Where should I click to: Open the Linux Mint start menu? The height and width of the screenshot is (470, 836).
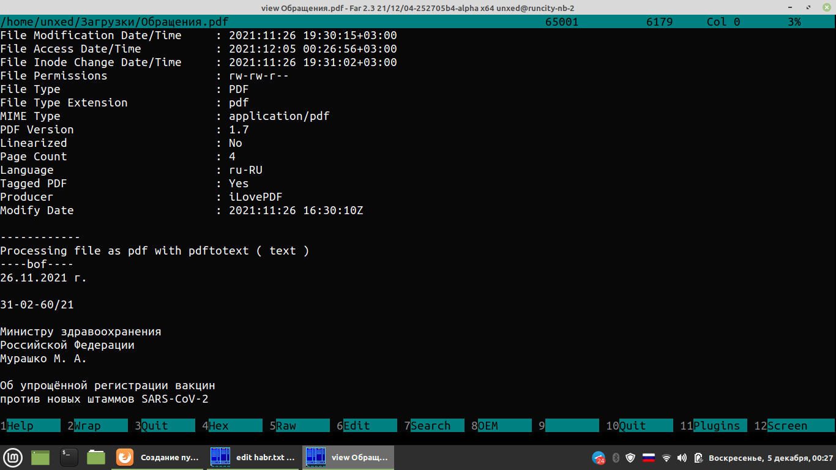coord(13,457)
